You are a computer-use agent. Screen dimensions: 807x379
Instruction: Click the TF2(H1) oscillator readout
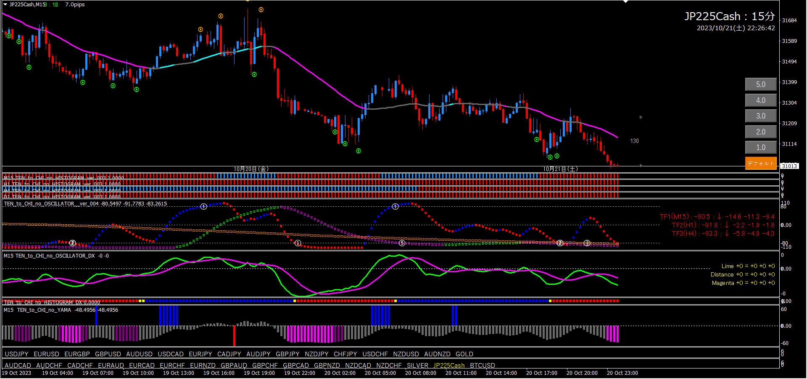click(723, 225)
